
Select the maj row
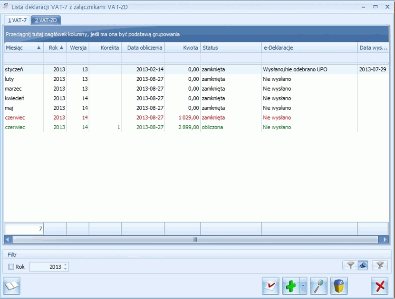coord(196,108)
